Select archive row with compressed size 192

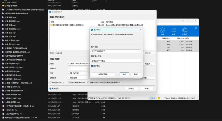tap(178, 48)
